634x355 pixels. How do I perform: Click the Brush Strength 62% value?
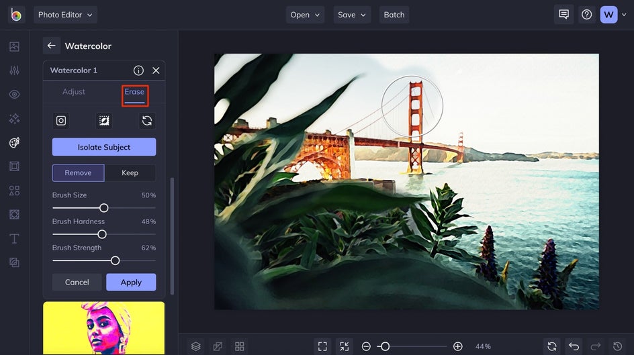tap(148, 248)
